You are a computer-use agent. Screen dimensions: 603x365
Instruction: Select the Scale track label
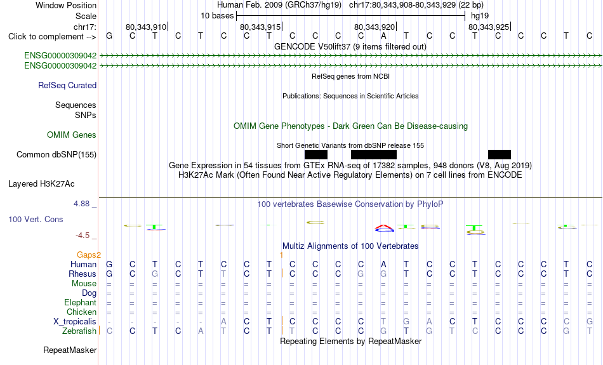tap(86, 16)
